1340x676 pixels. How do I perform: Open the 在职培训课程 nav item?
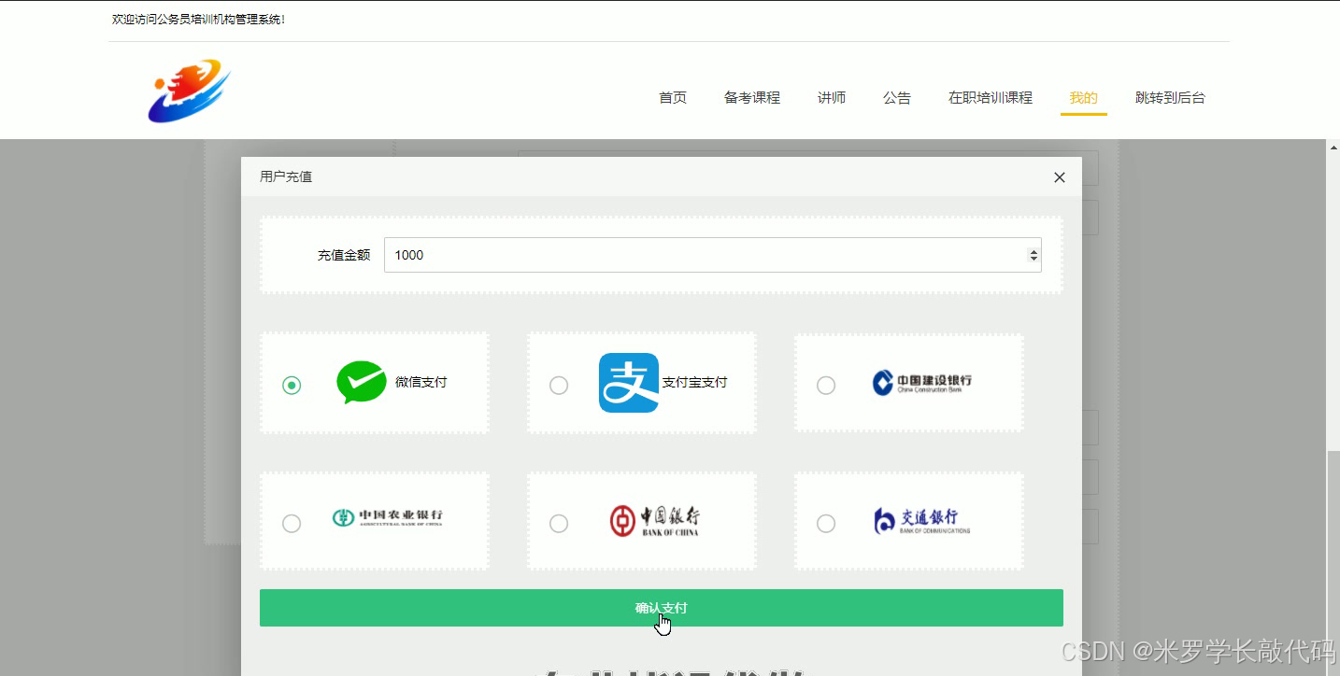tap(991, 97)
